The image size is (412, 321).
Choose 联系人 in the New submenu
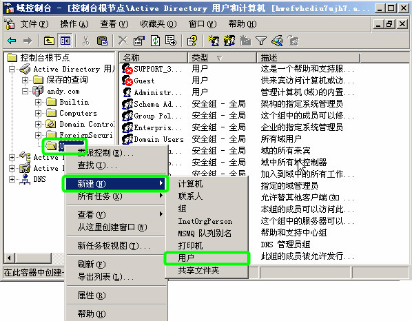point(207,196)
